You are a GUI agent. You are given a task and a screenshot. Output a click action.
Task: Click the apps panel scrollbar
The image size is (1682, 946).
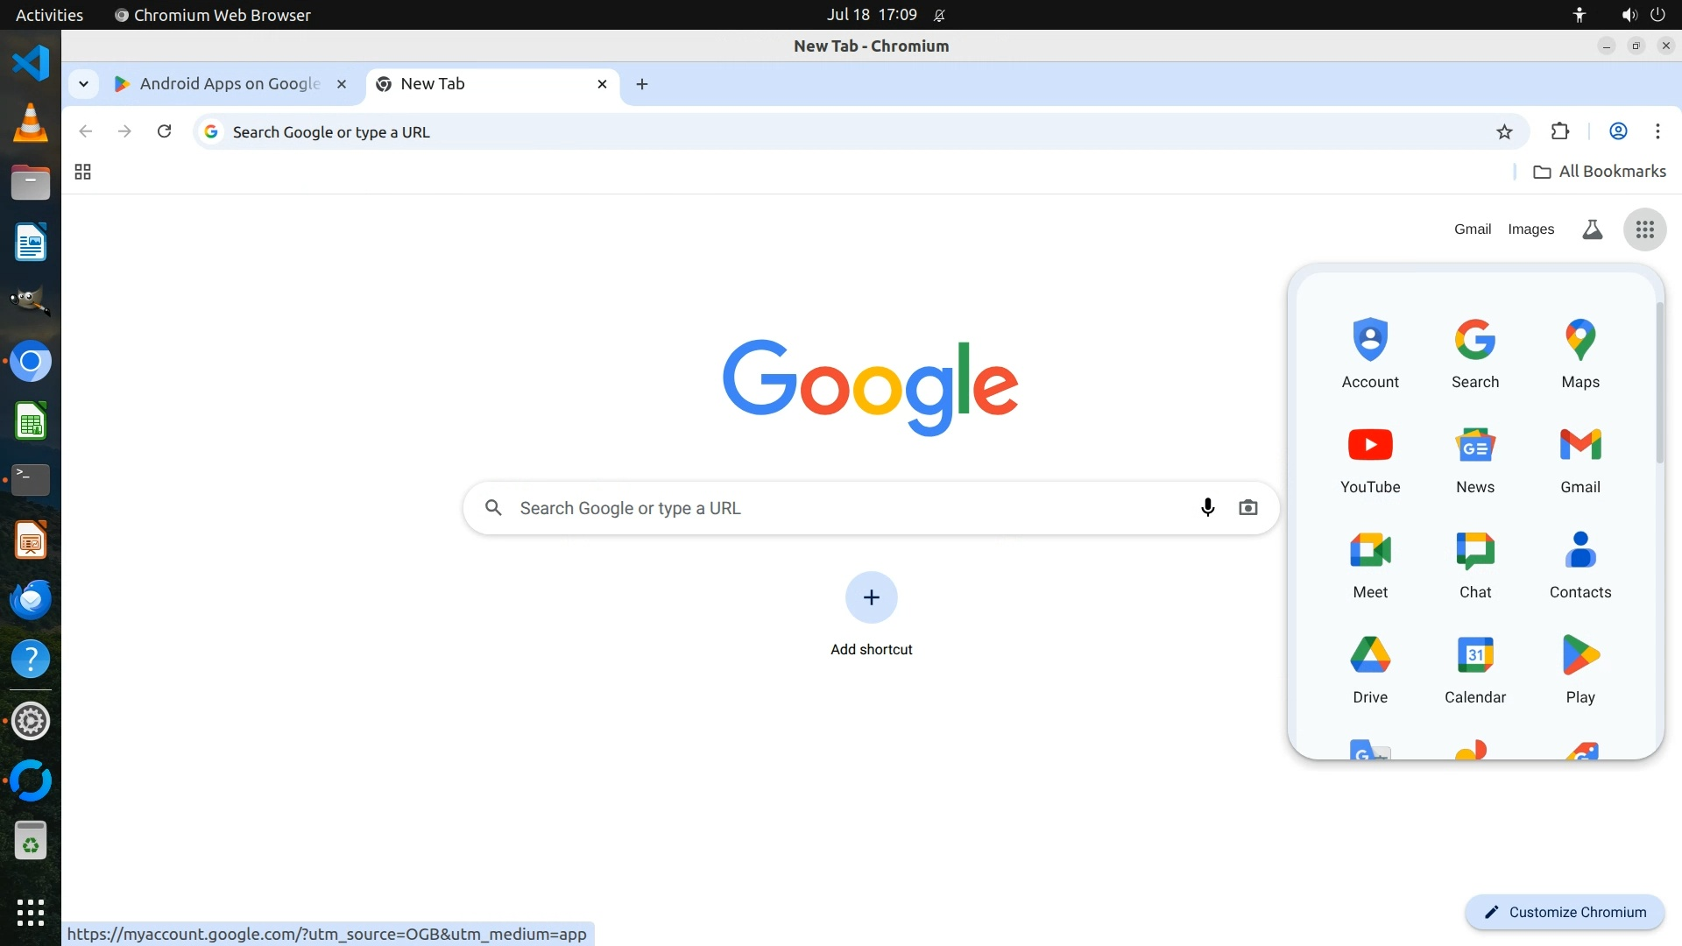click(1658, 383)
